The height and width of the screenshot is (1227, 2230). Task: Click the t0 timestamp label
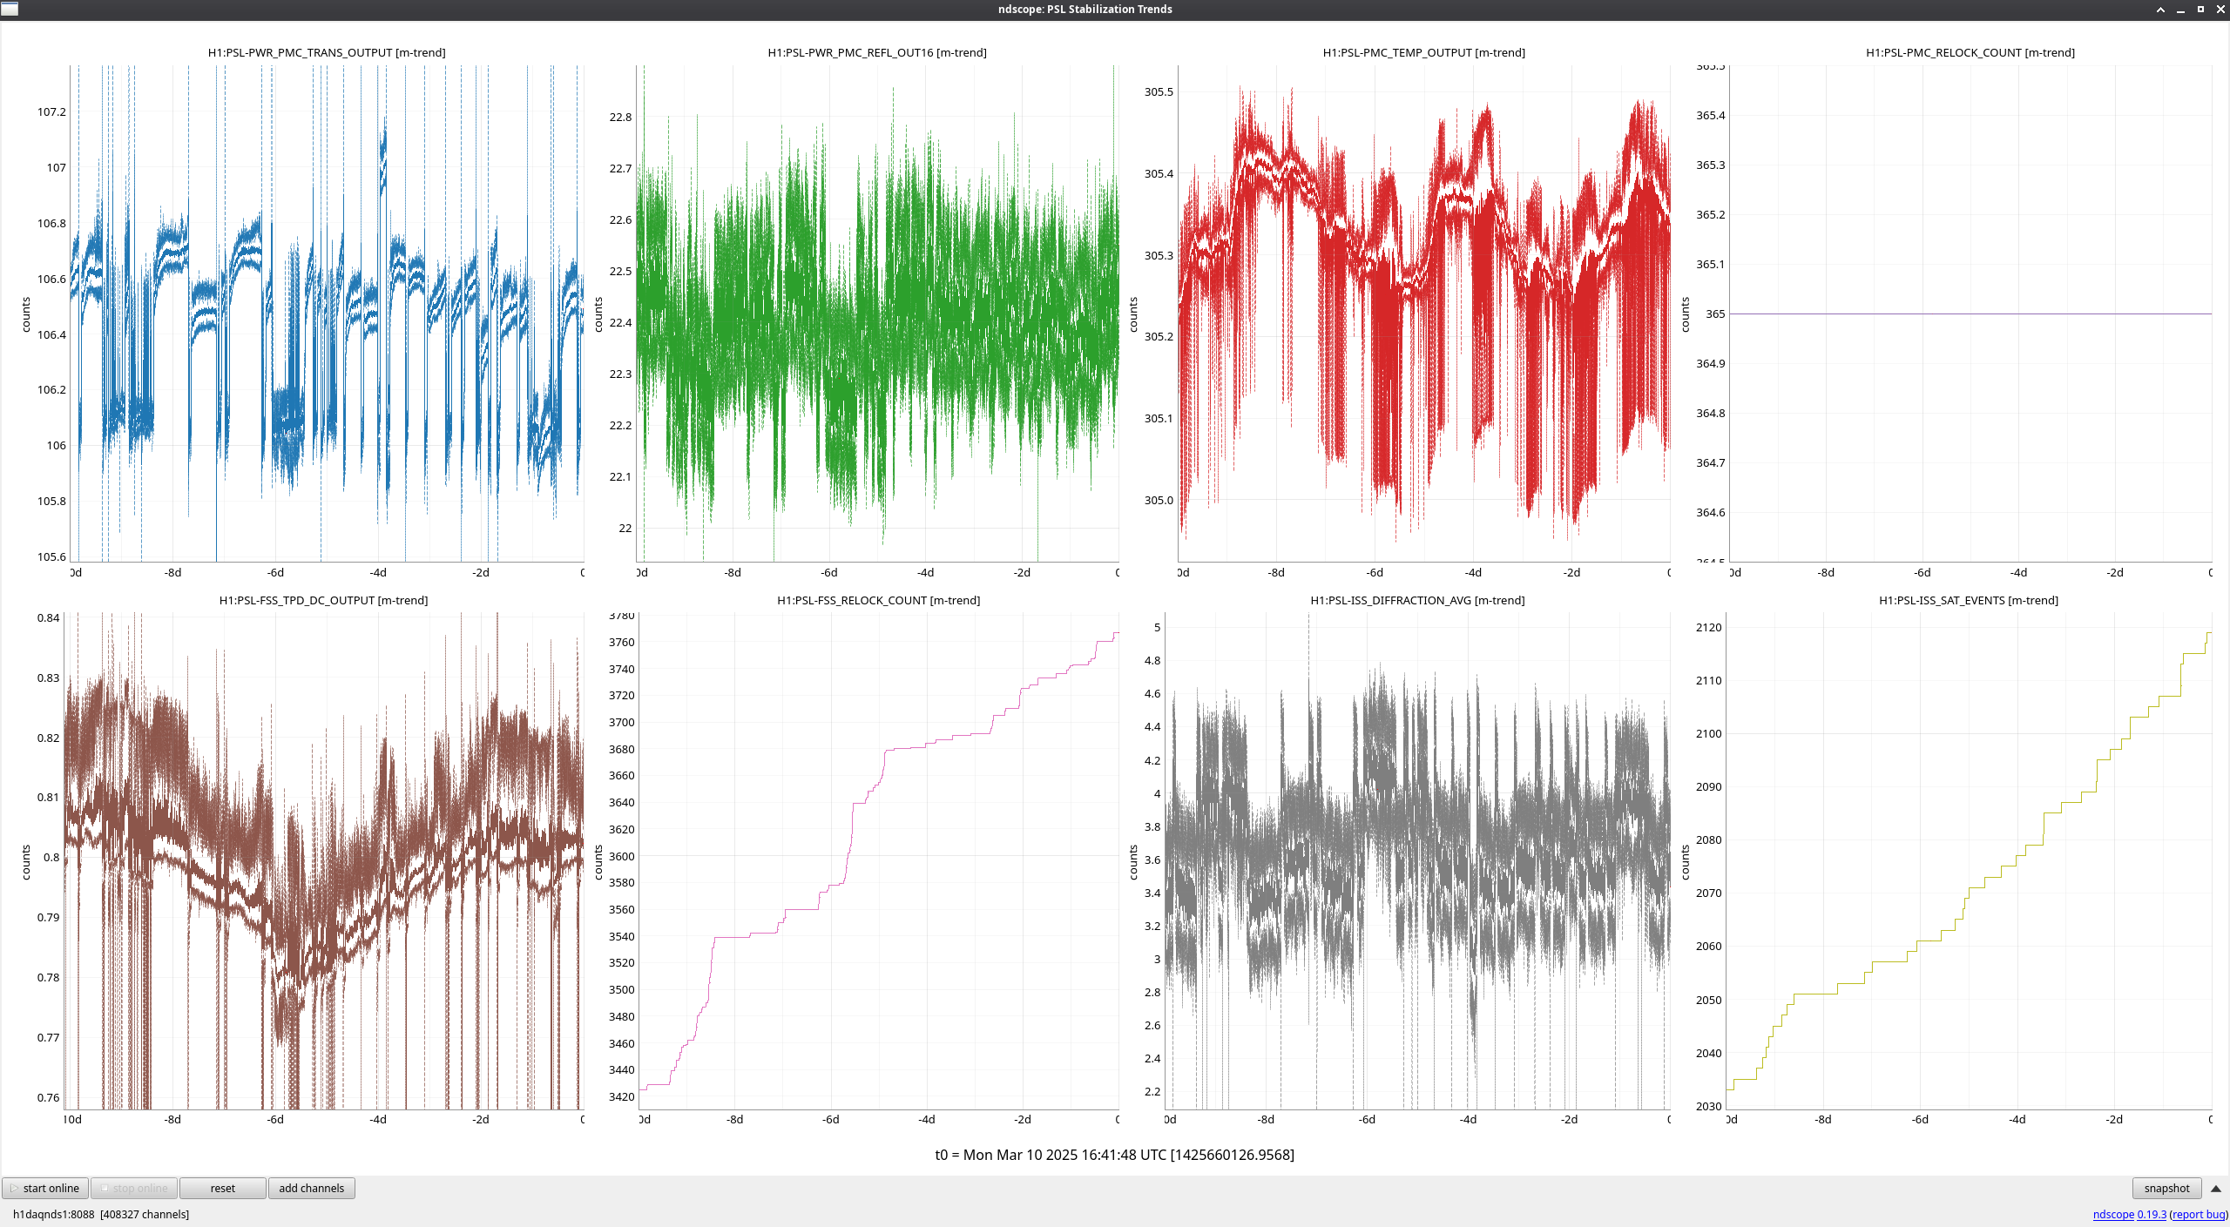pos(1114,1155)
